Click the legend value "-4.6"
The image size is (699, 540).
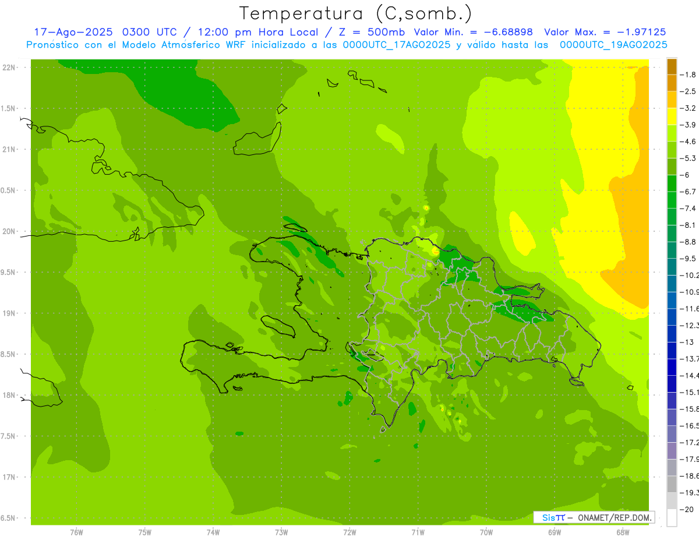689,142
